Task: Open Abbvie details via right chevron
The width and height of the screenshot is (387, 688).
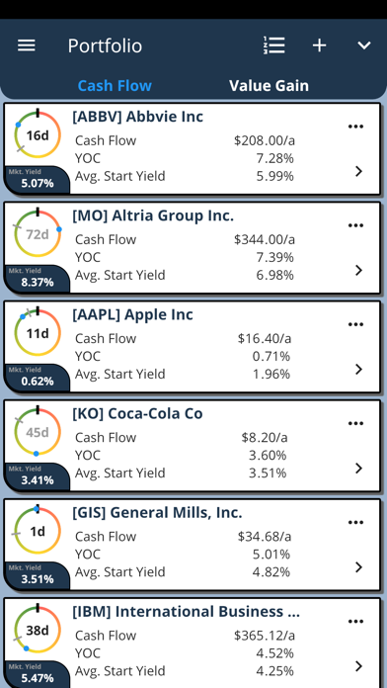Action: 359,171
